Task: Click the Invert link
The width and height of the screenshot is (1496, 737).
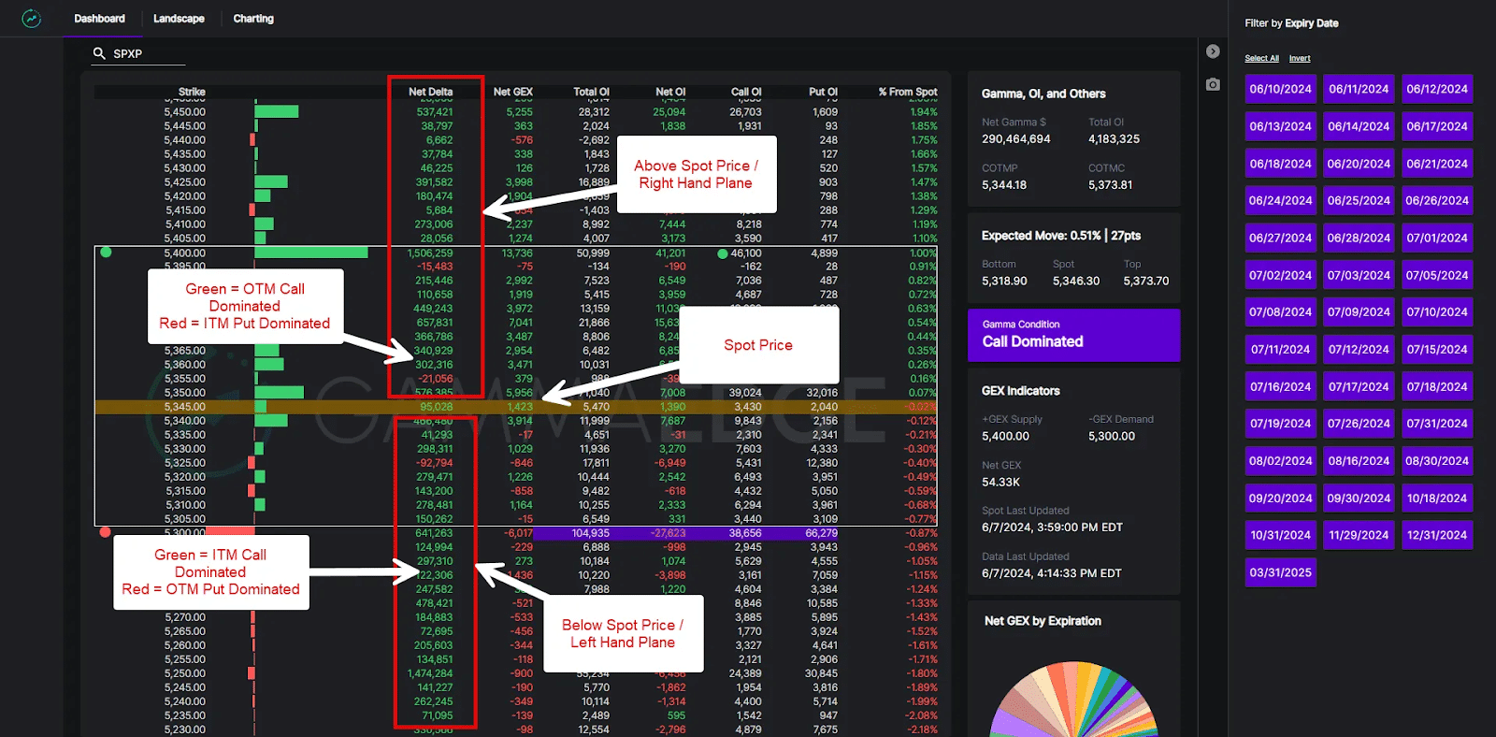Action: coord(1300,58)
